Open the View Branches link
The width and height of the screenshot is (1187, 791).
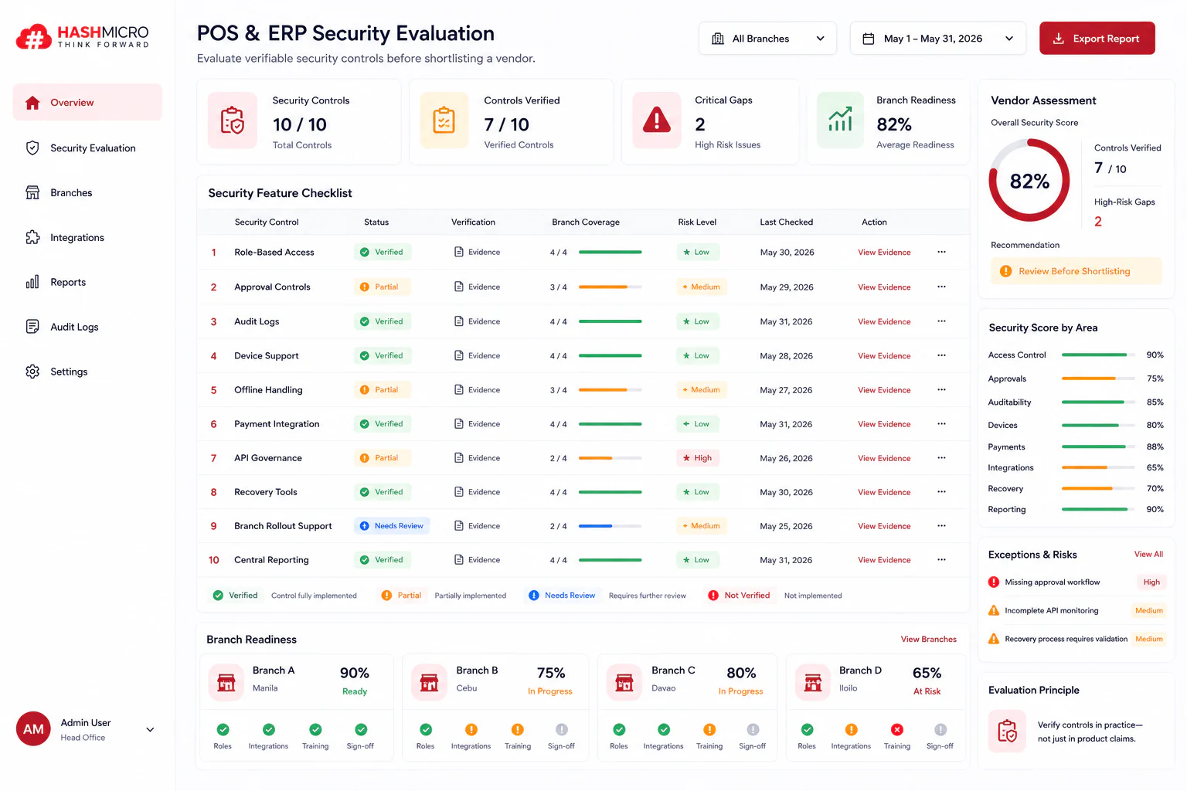928,640
